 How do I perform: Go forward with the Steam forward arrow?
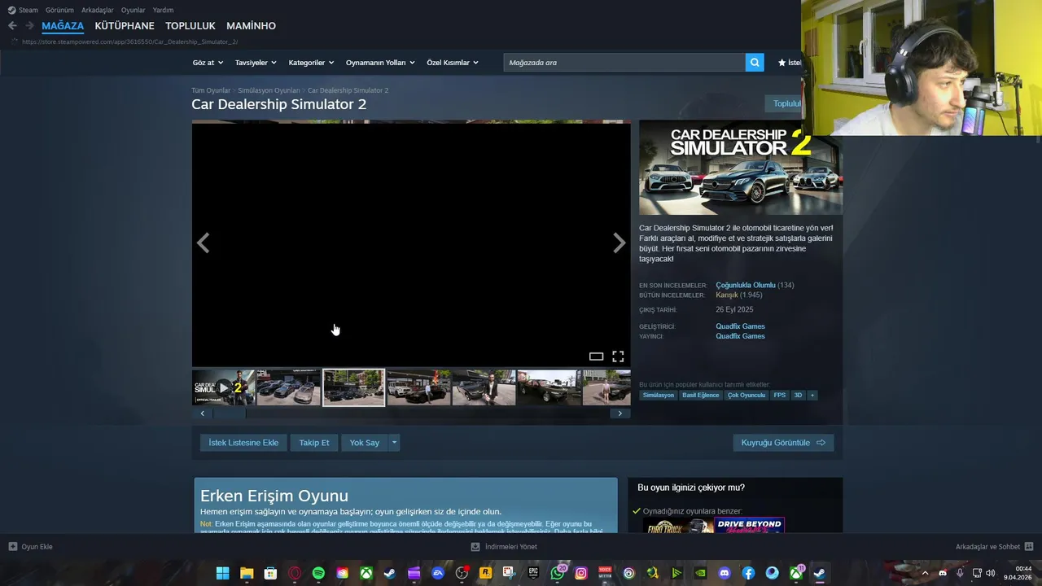[29, 26]
